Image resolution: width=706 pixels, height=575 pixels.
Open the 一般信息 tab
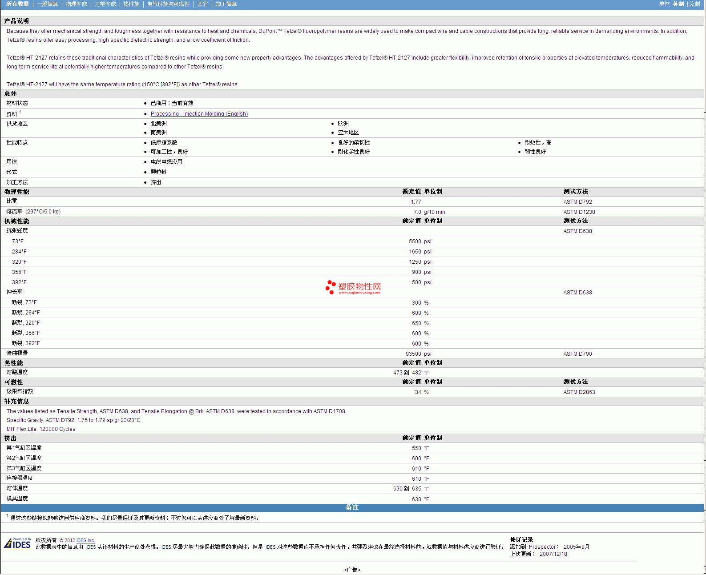[47, 4]
